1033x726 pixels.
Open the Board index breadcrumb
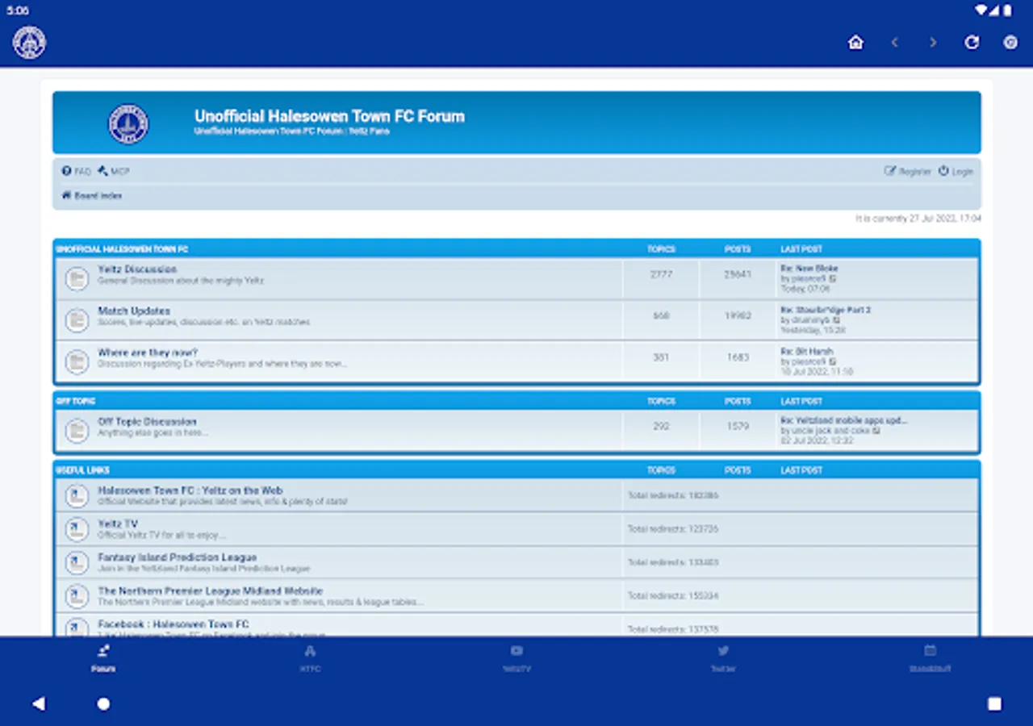tap(92, 195)
